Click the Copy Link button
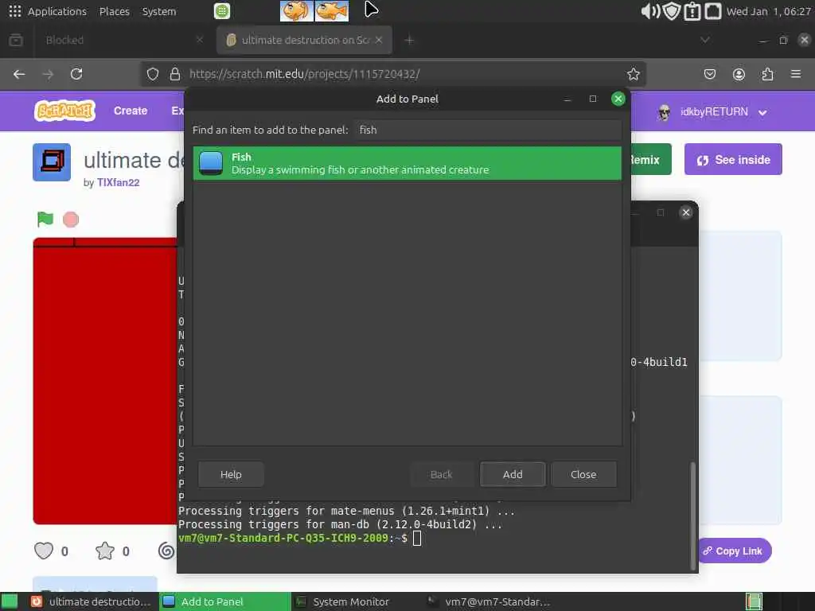This screenshot has height=611, width=815. pos(733,551)
